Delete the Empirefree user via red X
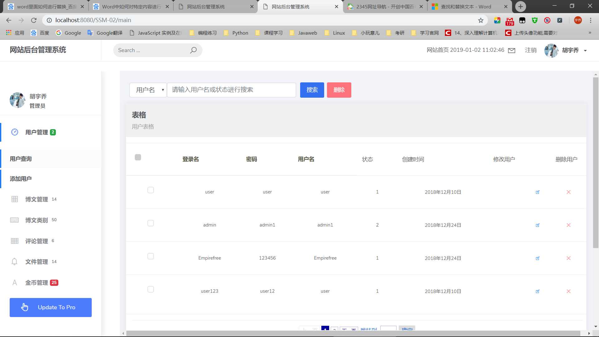The height and width of the screenshot is (337, 599). 568,258
